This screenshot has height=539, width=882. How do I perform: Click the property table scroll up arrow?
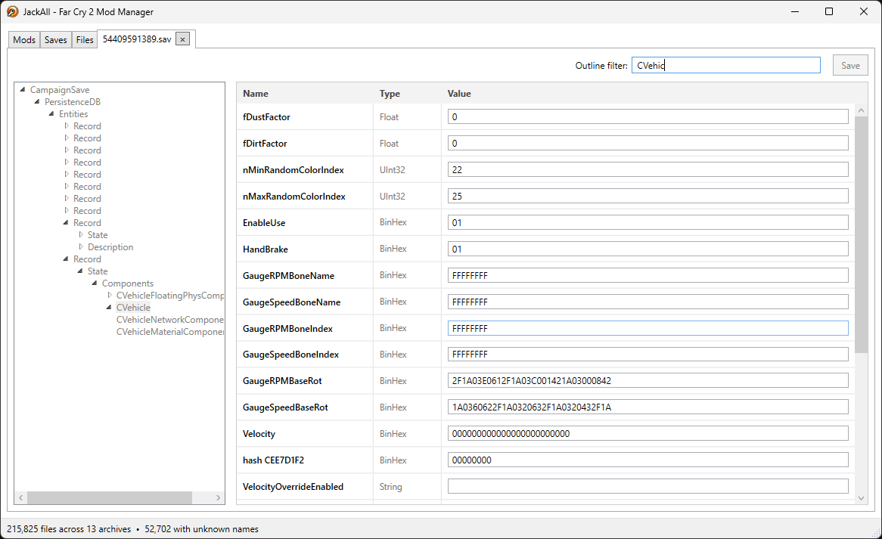click(x=861, y=110)
